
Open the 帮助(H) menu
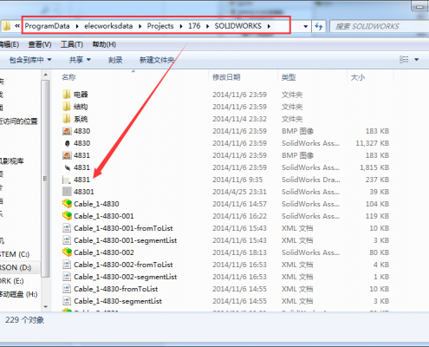(x=104, y=44)
